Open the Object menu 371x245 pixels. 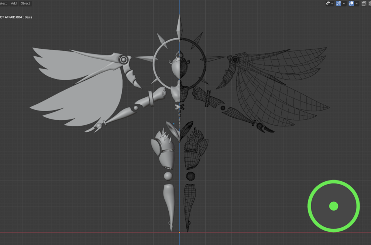tap(25, 3)
